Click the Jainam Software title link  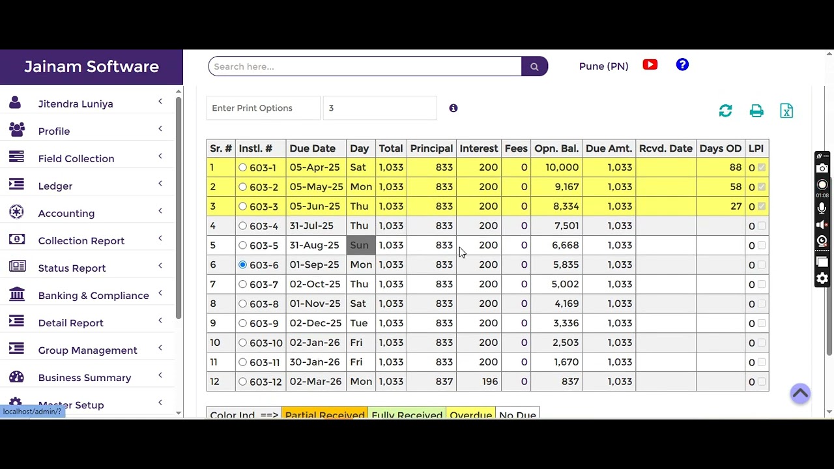coord(91,66)
